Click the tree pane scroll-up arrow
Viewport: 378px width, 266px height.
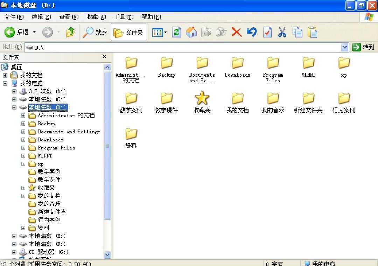pos(107,67)
